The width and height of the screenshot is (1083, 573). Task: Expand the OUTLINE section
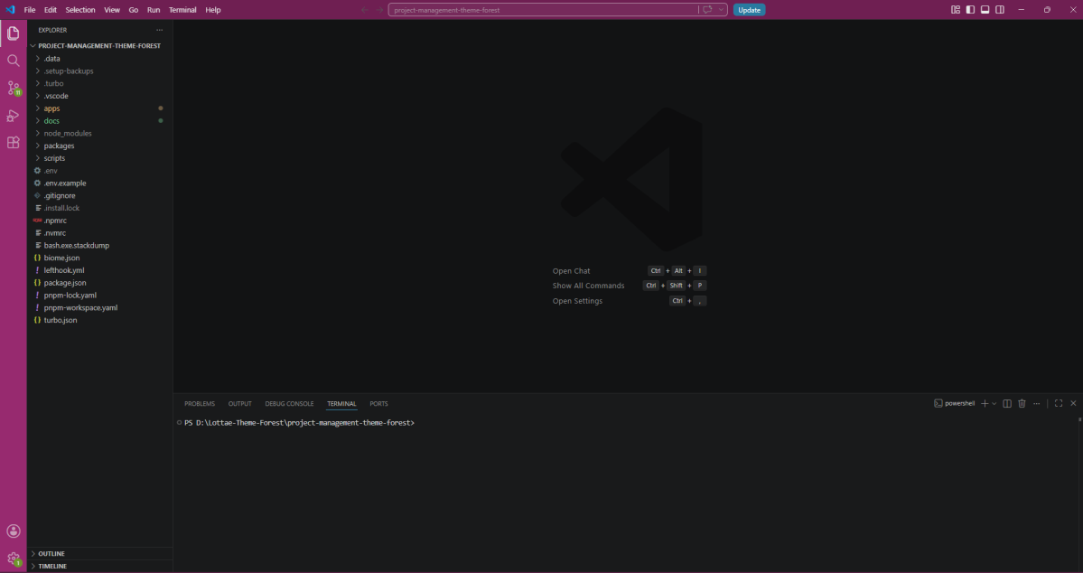pos(99,554)
